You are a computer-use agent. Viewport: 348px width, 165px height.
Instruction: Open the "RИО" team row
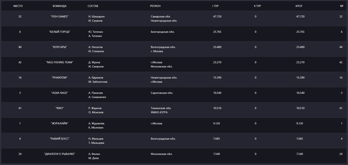pos(60,108)
